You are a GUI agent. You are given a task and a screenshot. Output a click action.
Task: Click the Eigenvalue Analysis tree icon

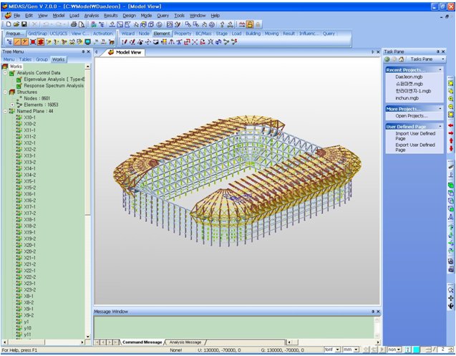coord(19,79)
